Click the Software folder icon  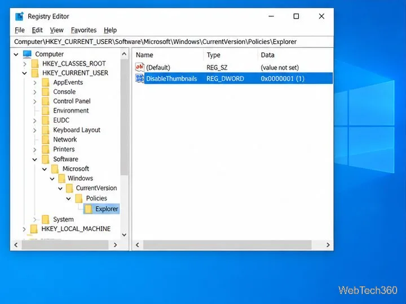pos(46,159)
